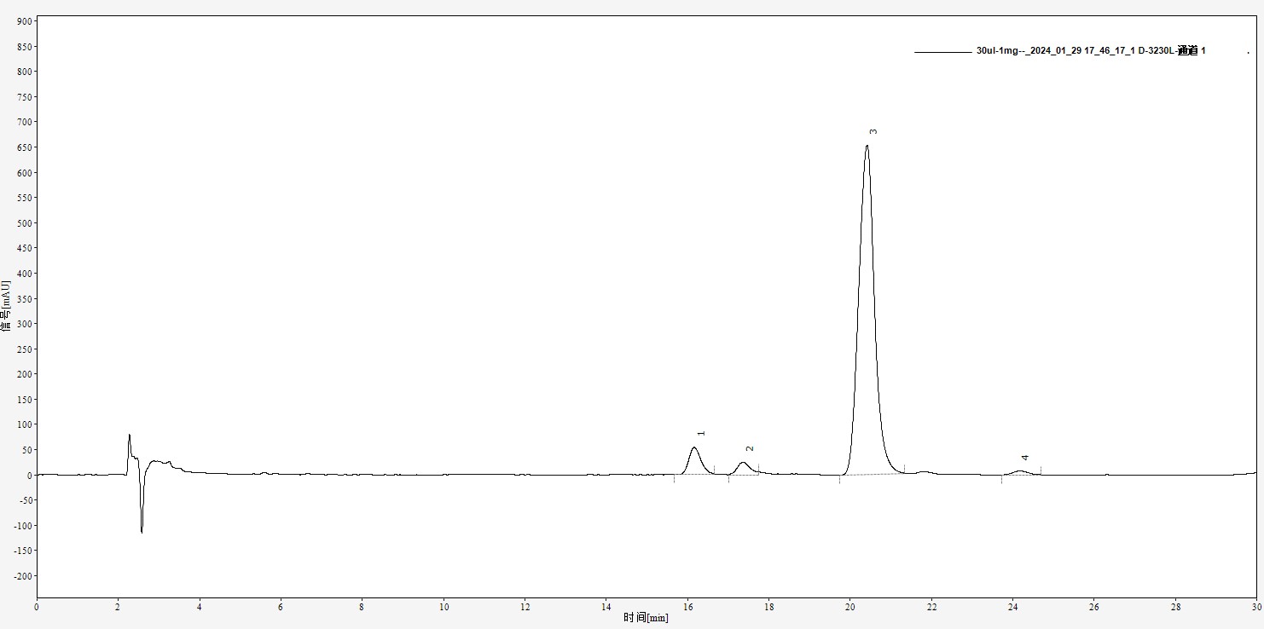Click the integration start marker before peak 3
Viewport: 1264px width, 629px height.
(839, 479)
